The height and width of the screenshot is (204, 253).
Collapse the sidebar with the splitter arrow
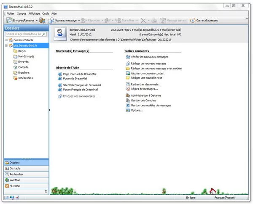click(49, 110)
